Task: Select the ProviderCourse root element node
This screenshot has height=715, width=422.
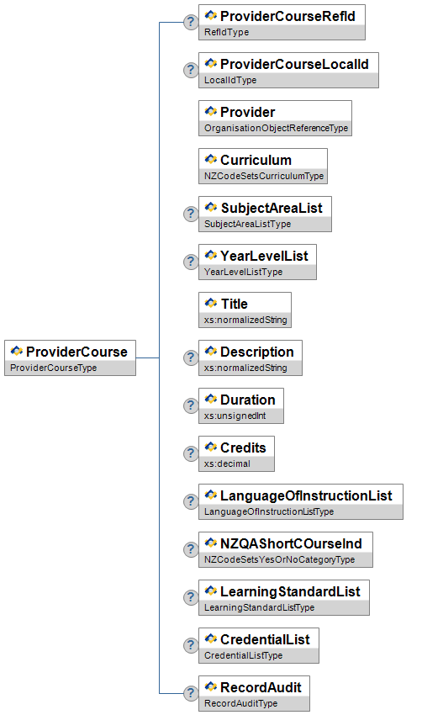Action: click(70, 358)
